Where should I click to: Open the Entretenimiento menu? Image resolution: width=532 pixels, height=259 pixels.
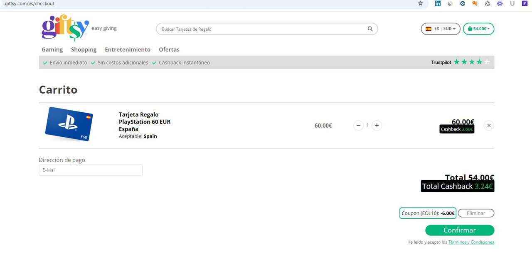[128, 49]
